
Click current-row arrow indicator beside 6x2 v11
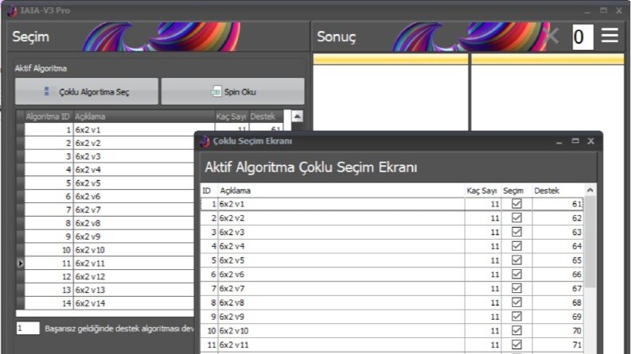pos(21,264)
